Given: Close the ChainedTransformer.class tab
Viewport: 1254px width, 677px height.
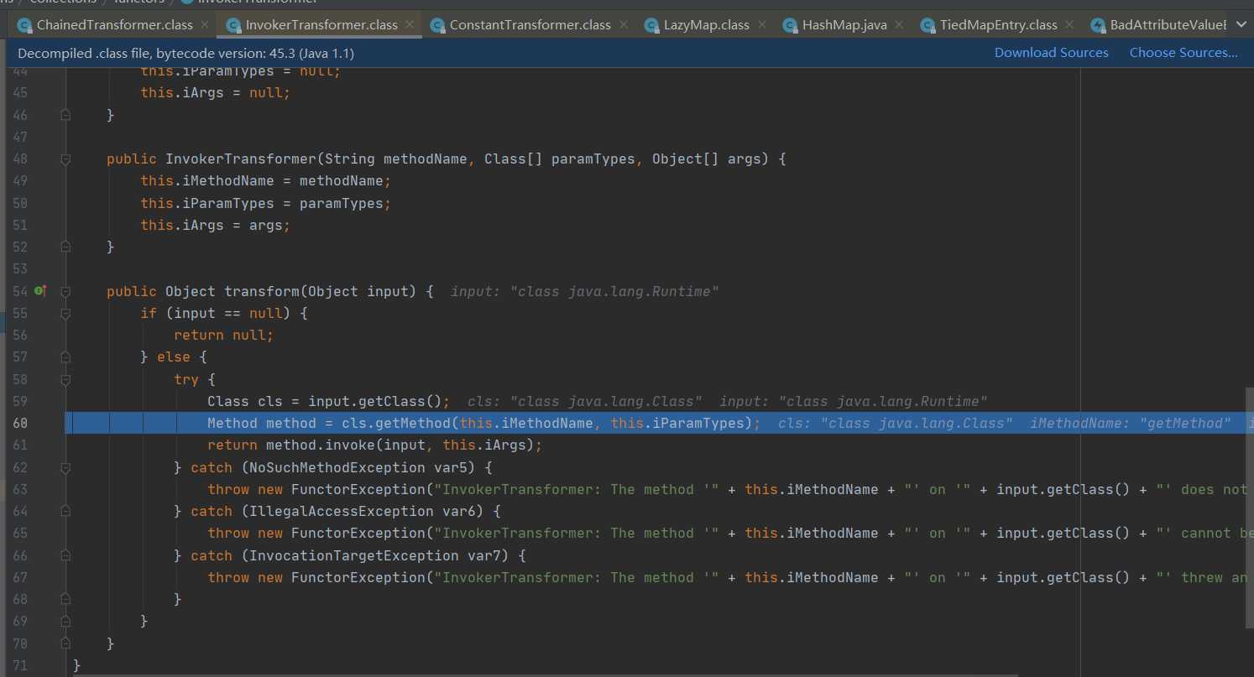Looking at the screenshot, I should tap(204, 25).
